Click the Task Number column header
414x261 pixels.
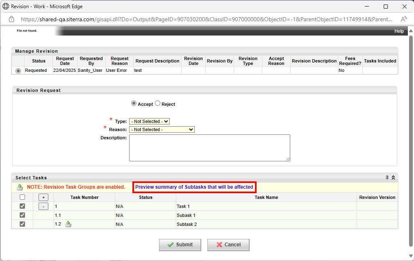(84, 197)
